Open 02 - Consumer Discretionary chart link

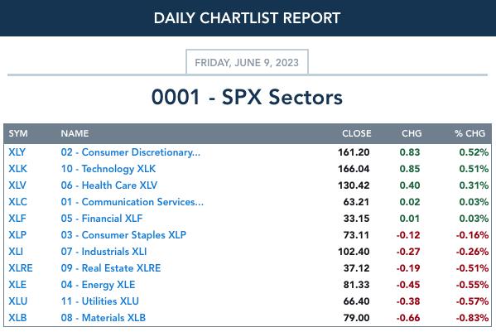(x=131, y=152)
